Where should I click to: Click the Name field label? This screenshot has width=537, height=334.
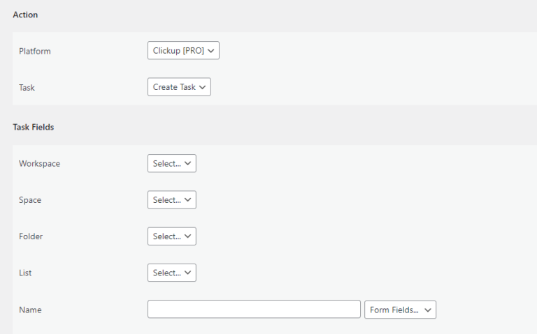click(30, 310)
